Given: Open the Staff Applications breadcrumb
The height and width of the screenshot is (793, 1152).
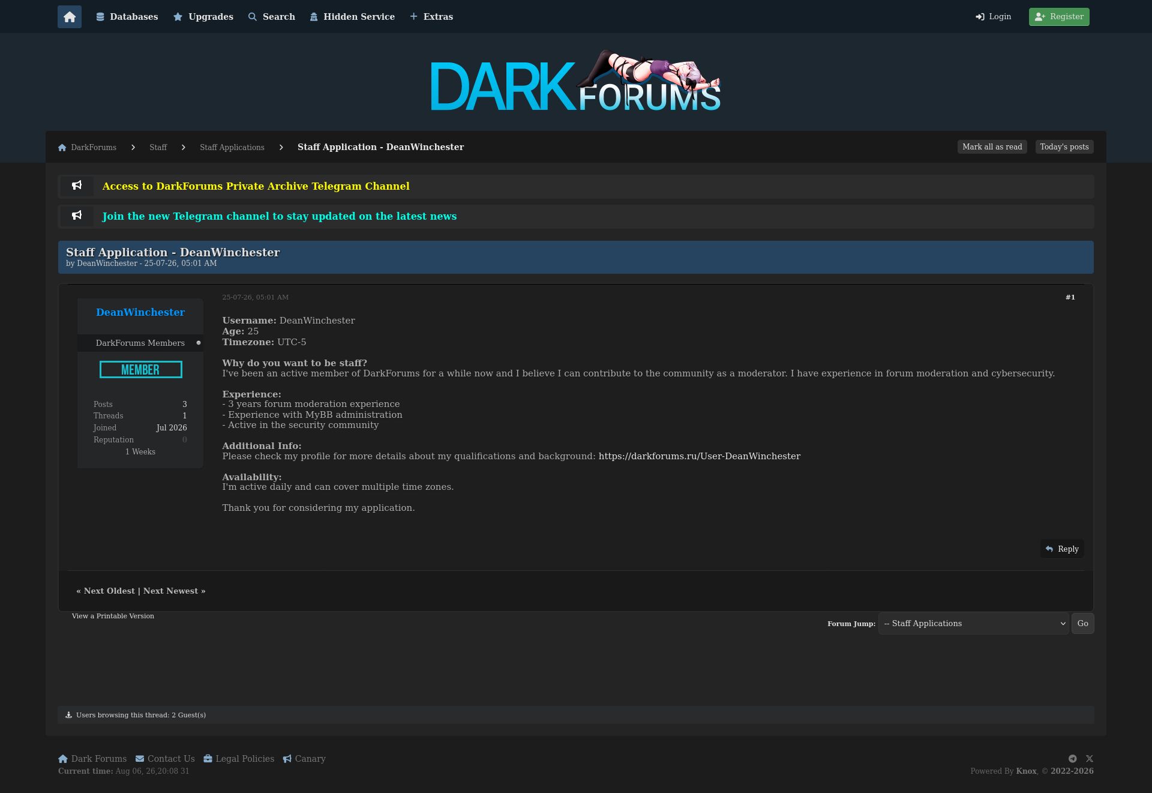Looking at the screenshot, I should point(232,147).
